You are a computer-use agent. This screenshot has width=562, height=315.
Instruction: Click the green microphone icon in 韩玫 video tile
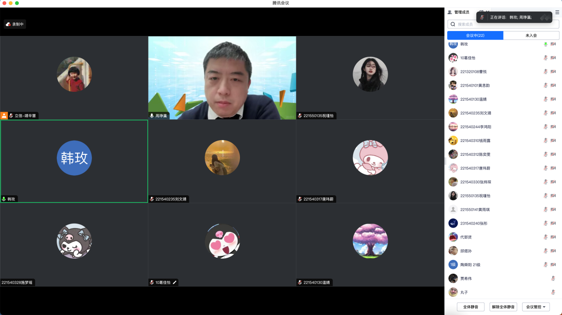[4, 199]
